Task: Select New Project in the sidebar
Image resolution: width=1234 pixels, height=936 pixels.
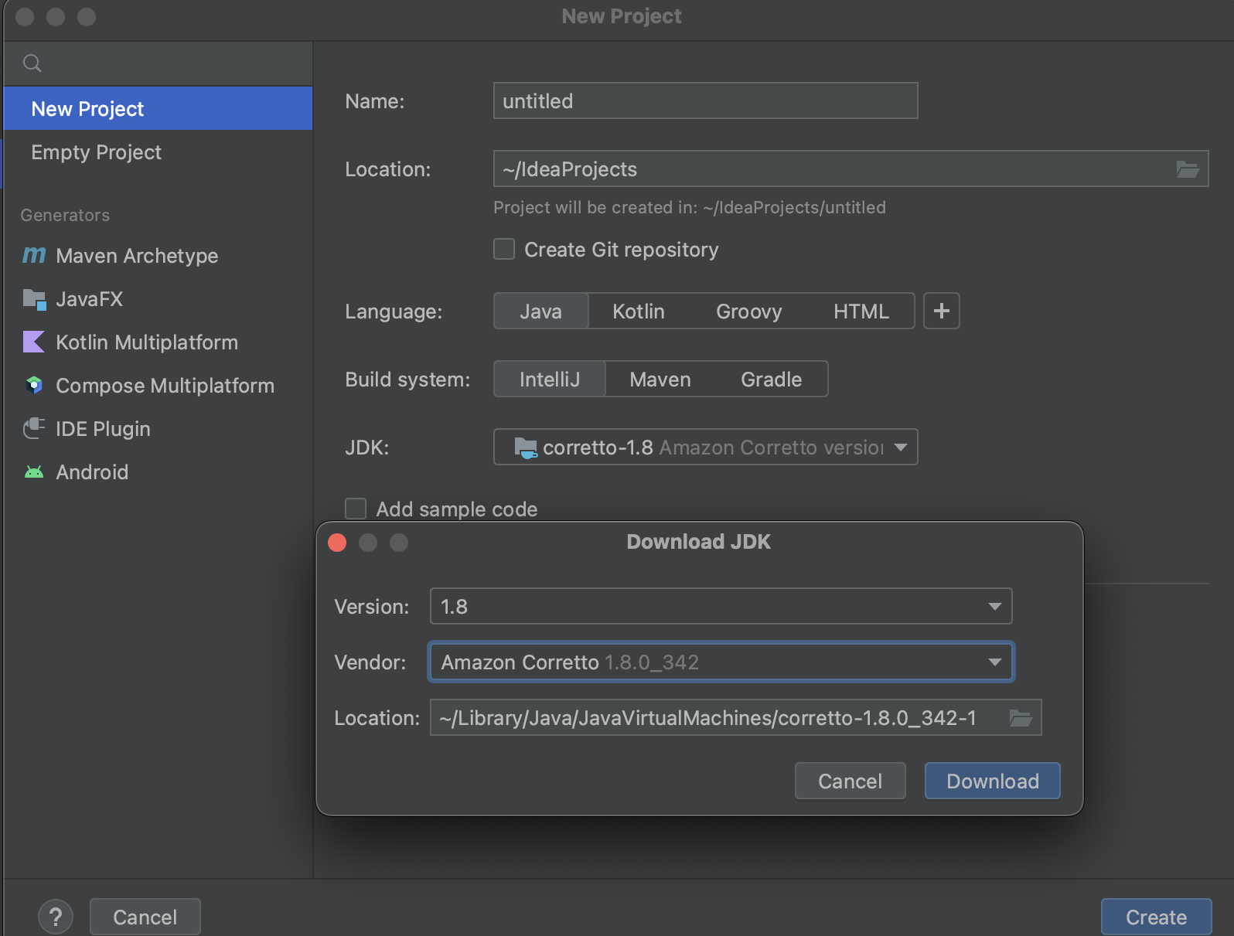Action: pyautogui.click(x=158, y=108)
